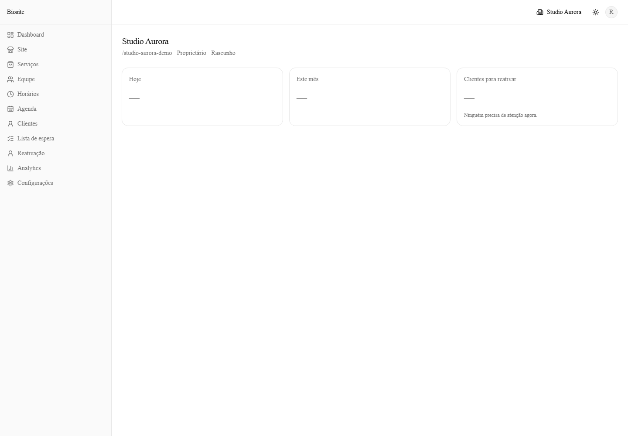
Task: Click the Clientes person icon
Action: pyautogui.click(x=10, y=124)
